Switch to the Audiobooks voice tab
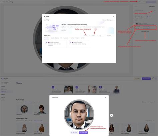The width and height of the screenshot is (158, 136). tap(66, 38)
